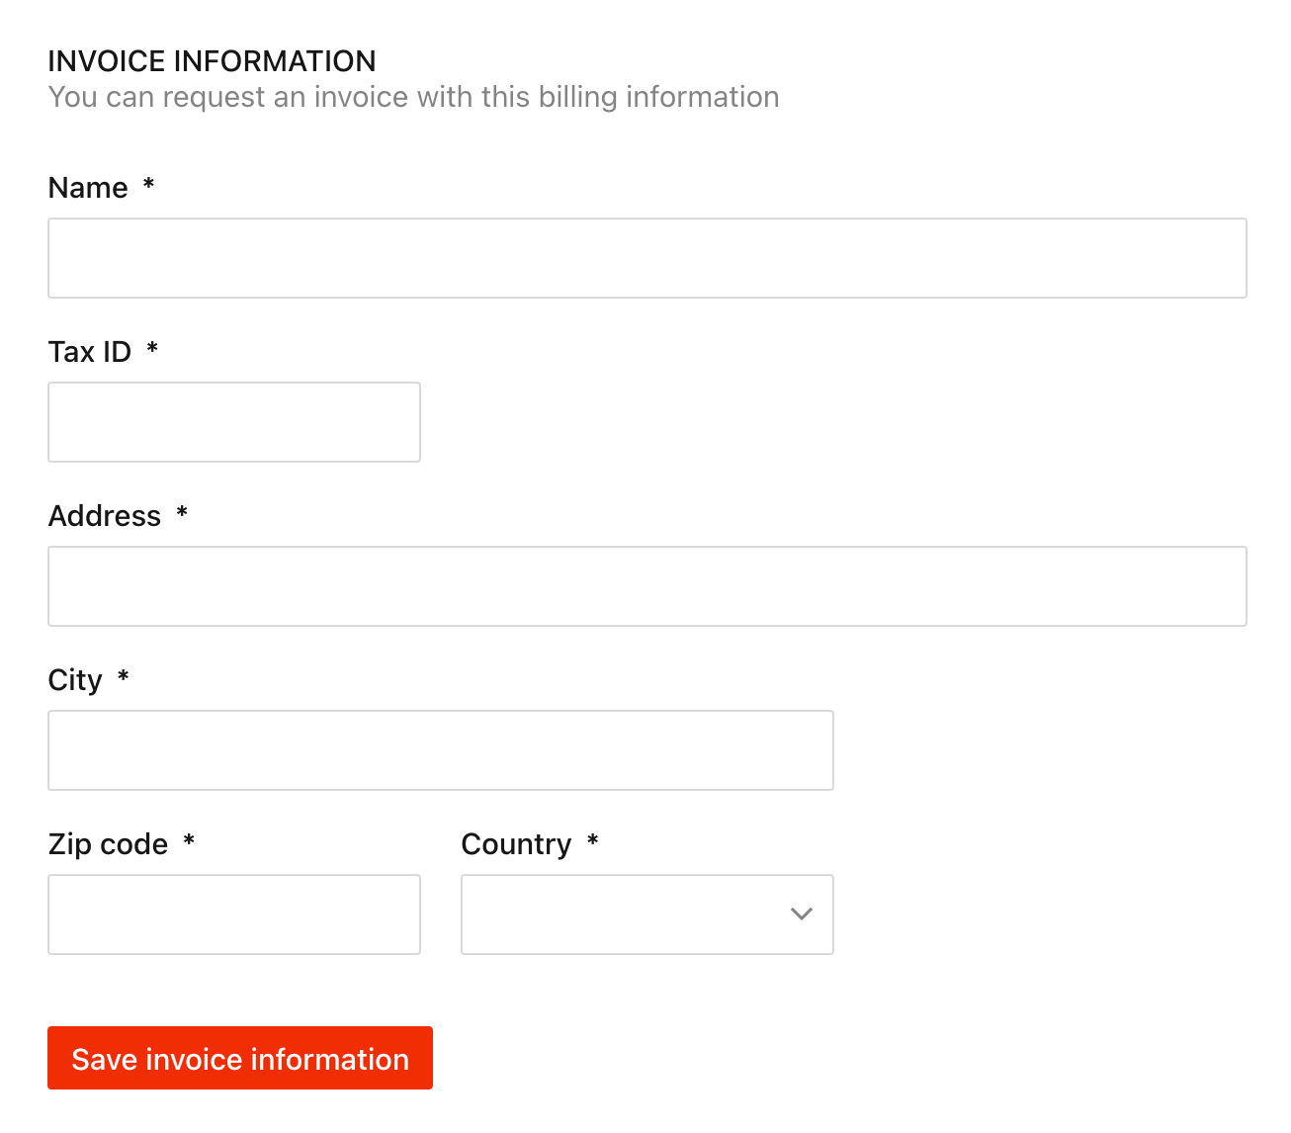Click the Country label text
Viewport: 1291px width, 1133px height.
[x=516, y=844]
